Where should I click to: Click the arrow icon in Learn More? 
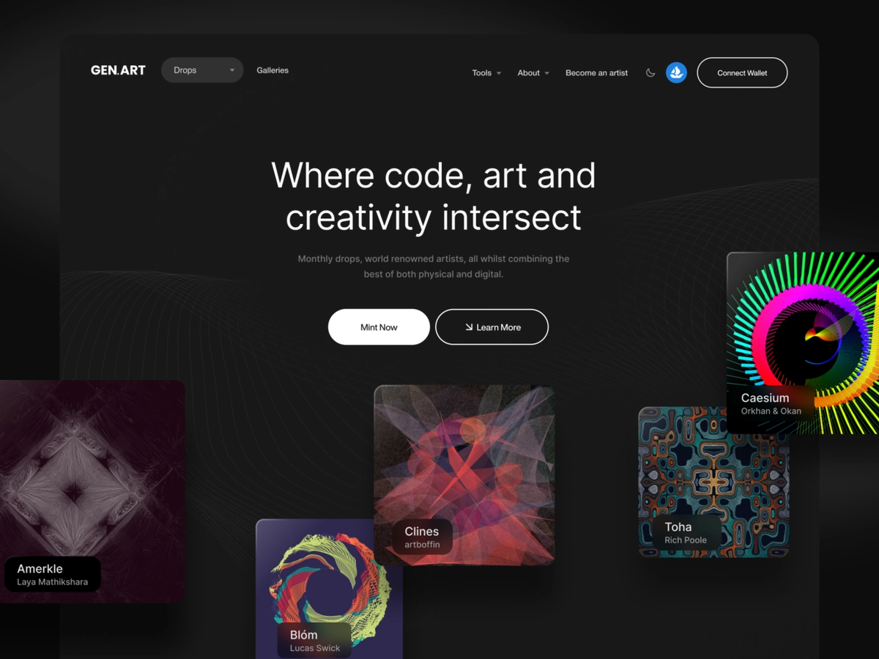point(469,327)
